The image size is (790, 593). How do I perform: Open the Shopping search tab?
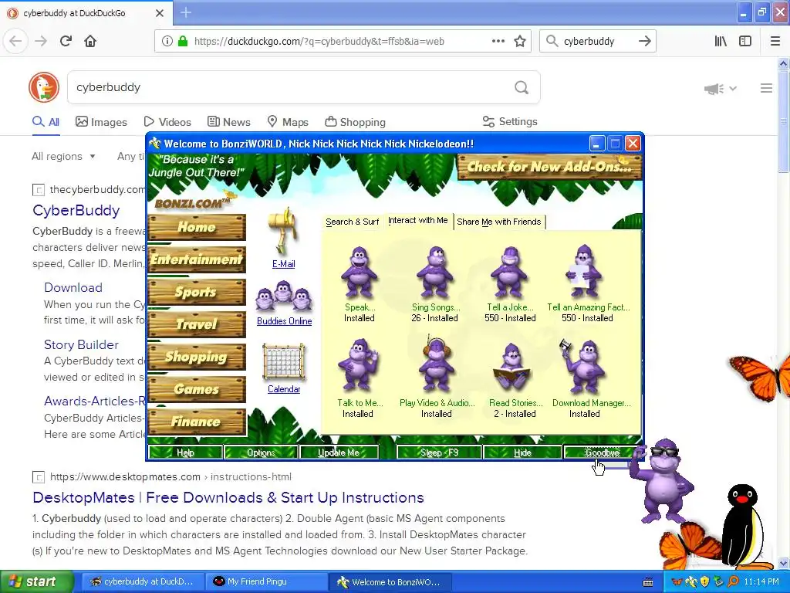(355, 122)
